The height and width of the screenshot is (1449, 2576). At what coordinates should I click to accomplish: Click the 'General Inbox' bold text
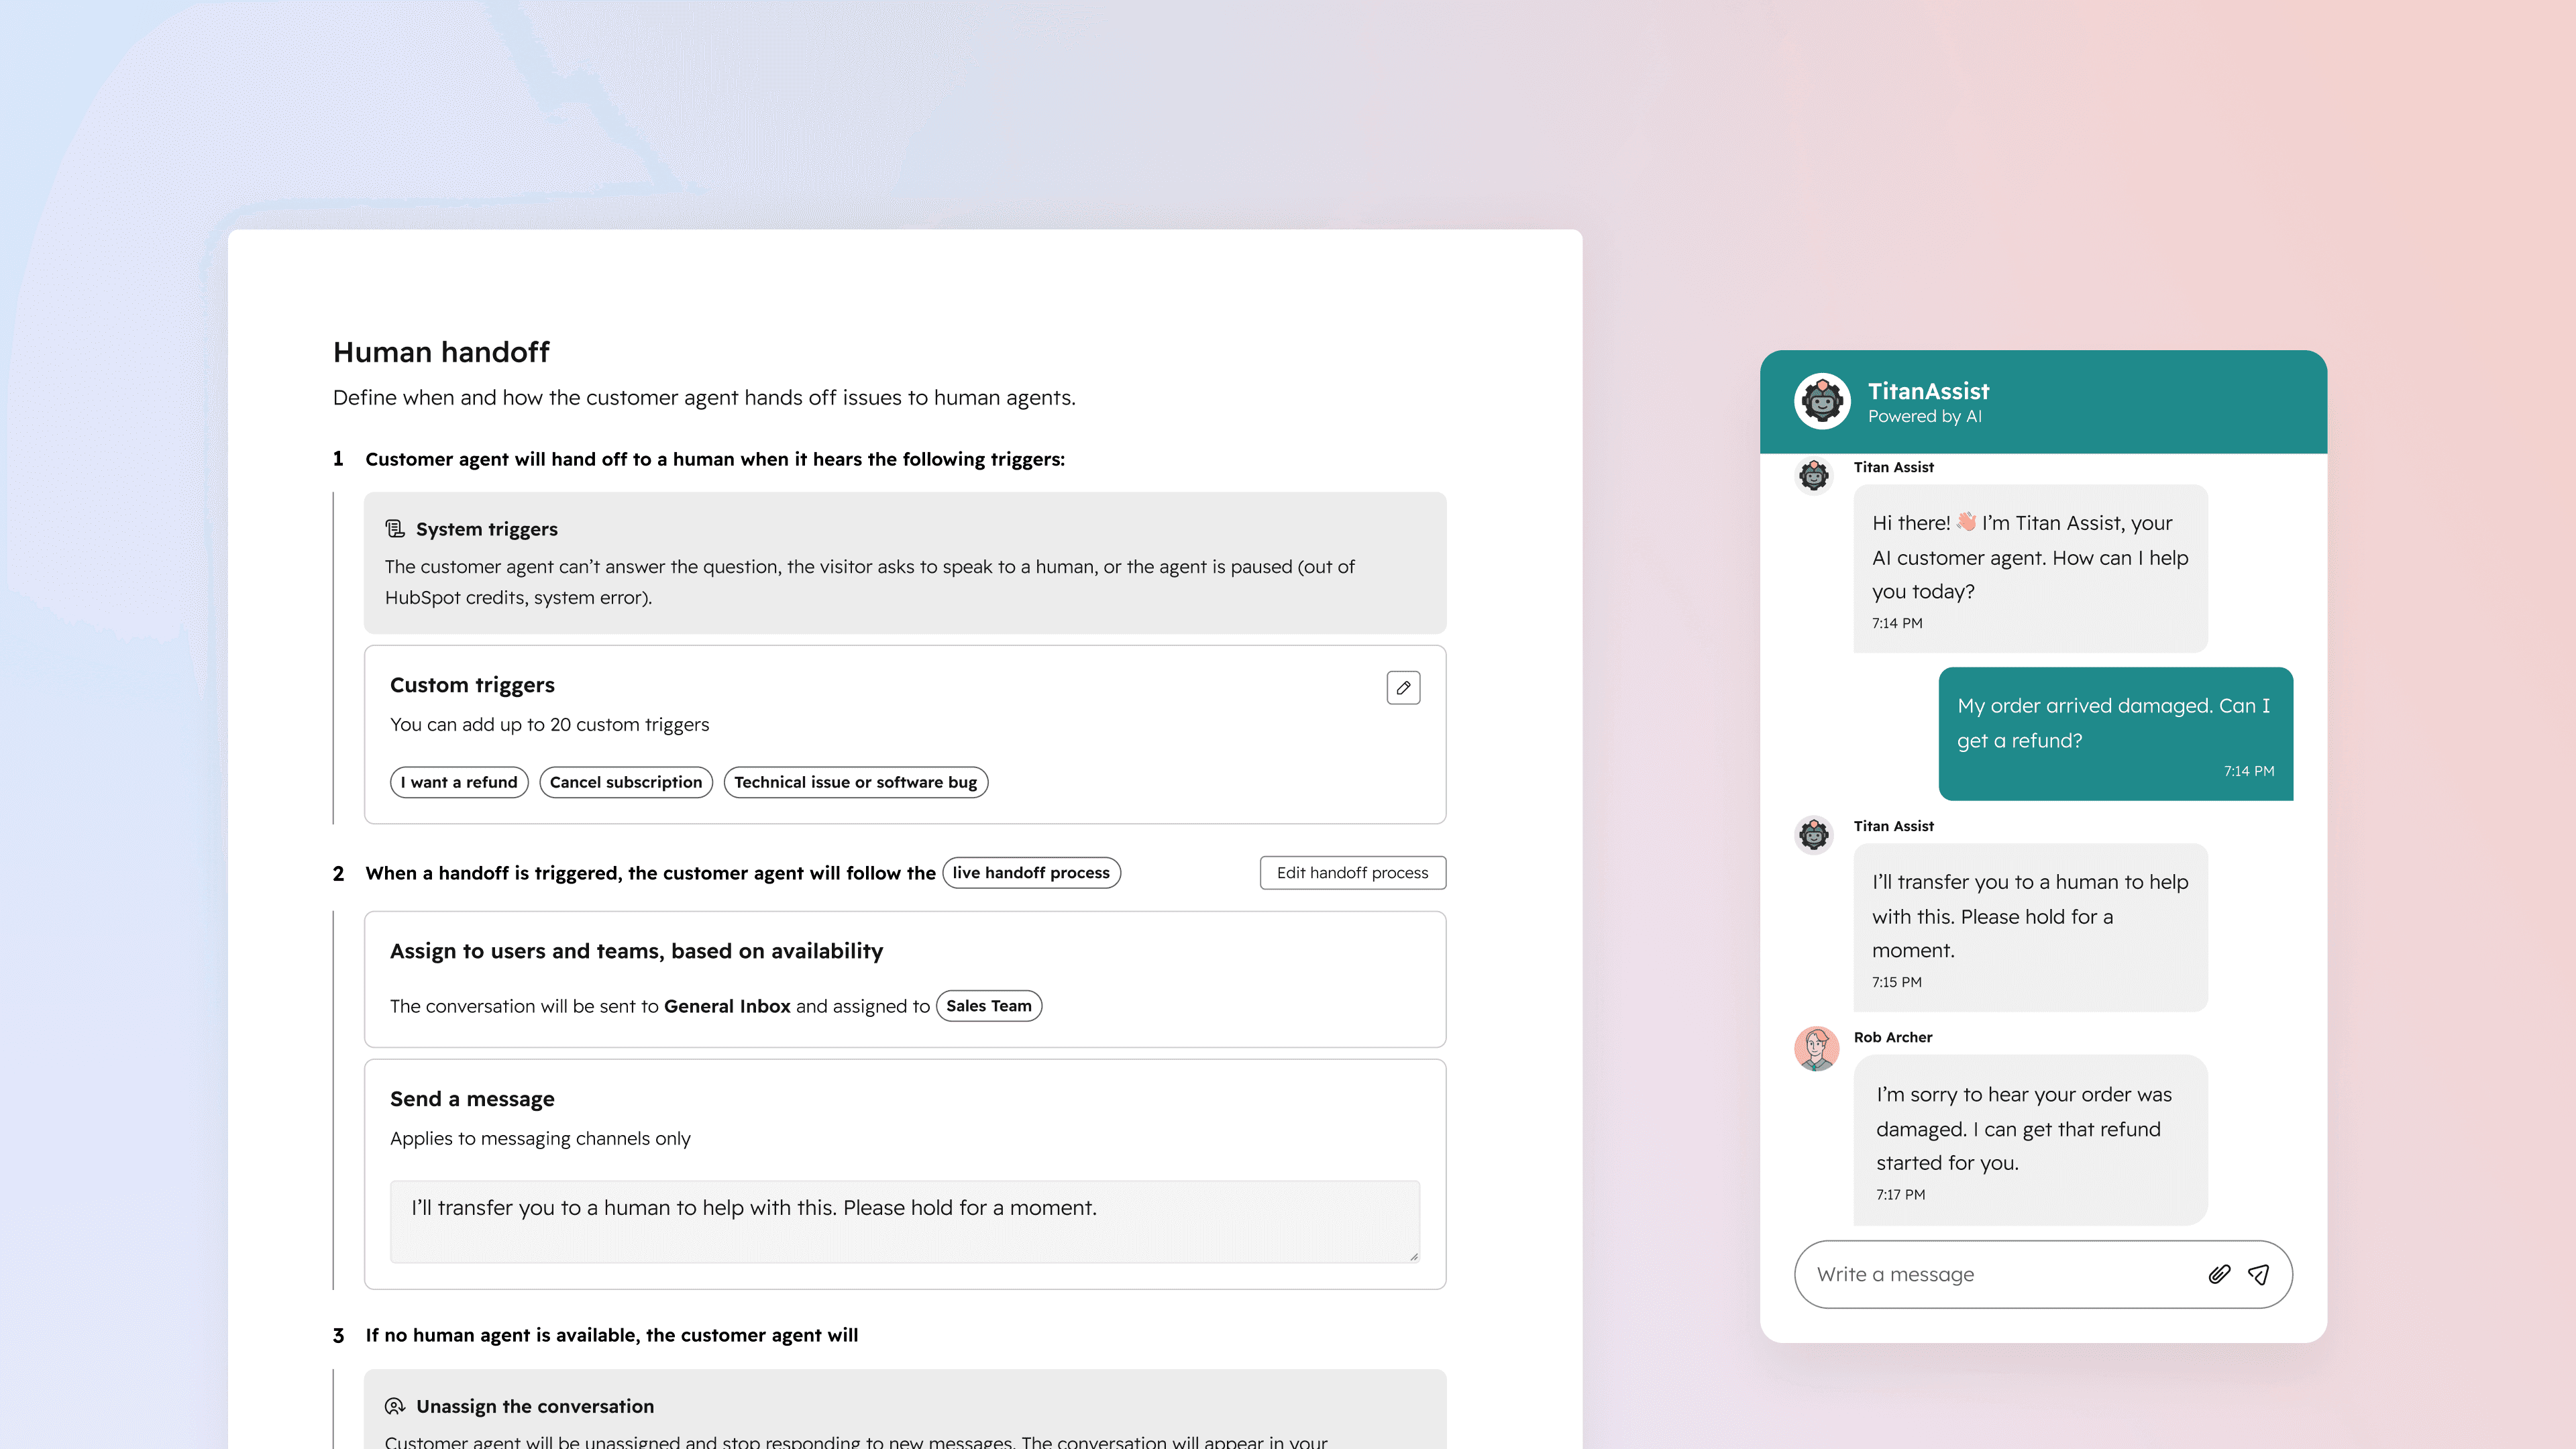click(727, 1006)
